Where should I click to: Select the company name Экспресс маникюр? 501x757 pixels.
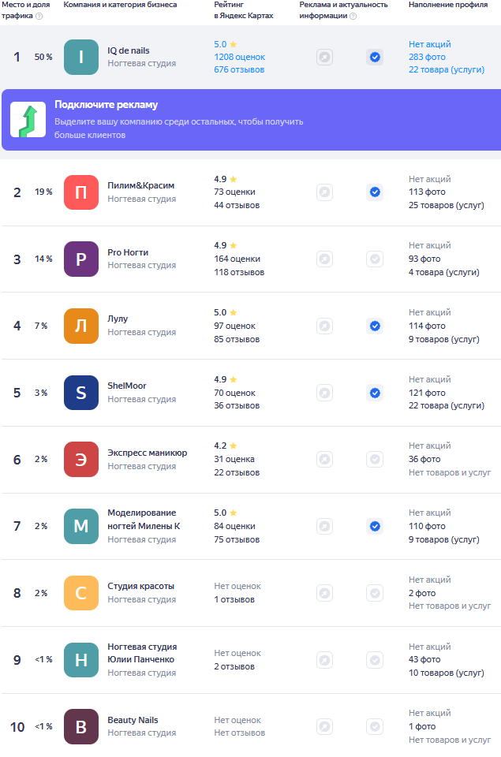(148, 453)
